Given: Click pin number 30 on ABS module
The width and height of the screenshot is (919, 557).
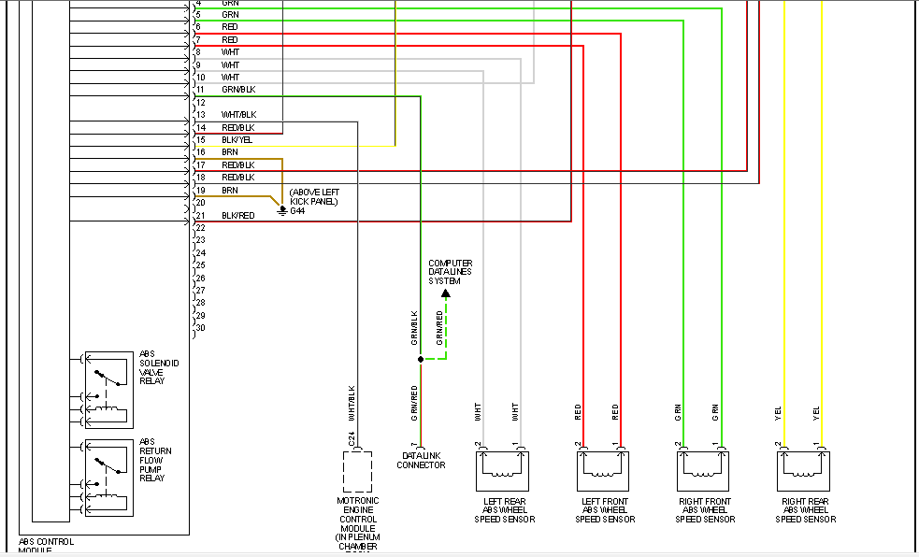Looking at the screenshot, I should [x=200, y=327].
